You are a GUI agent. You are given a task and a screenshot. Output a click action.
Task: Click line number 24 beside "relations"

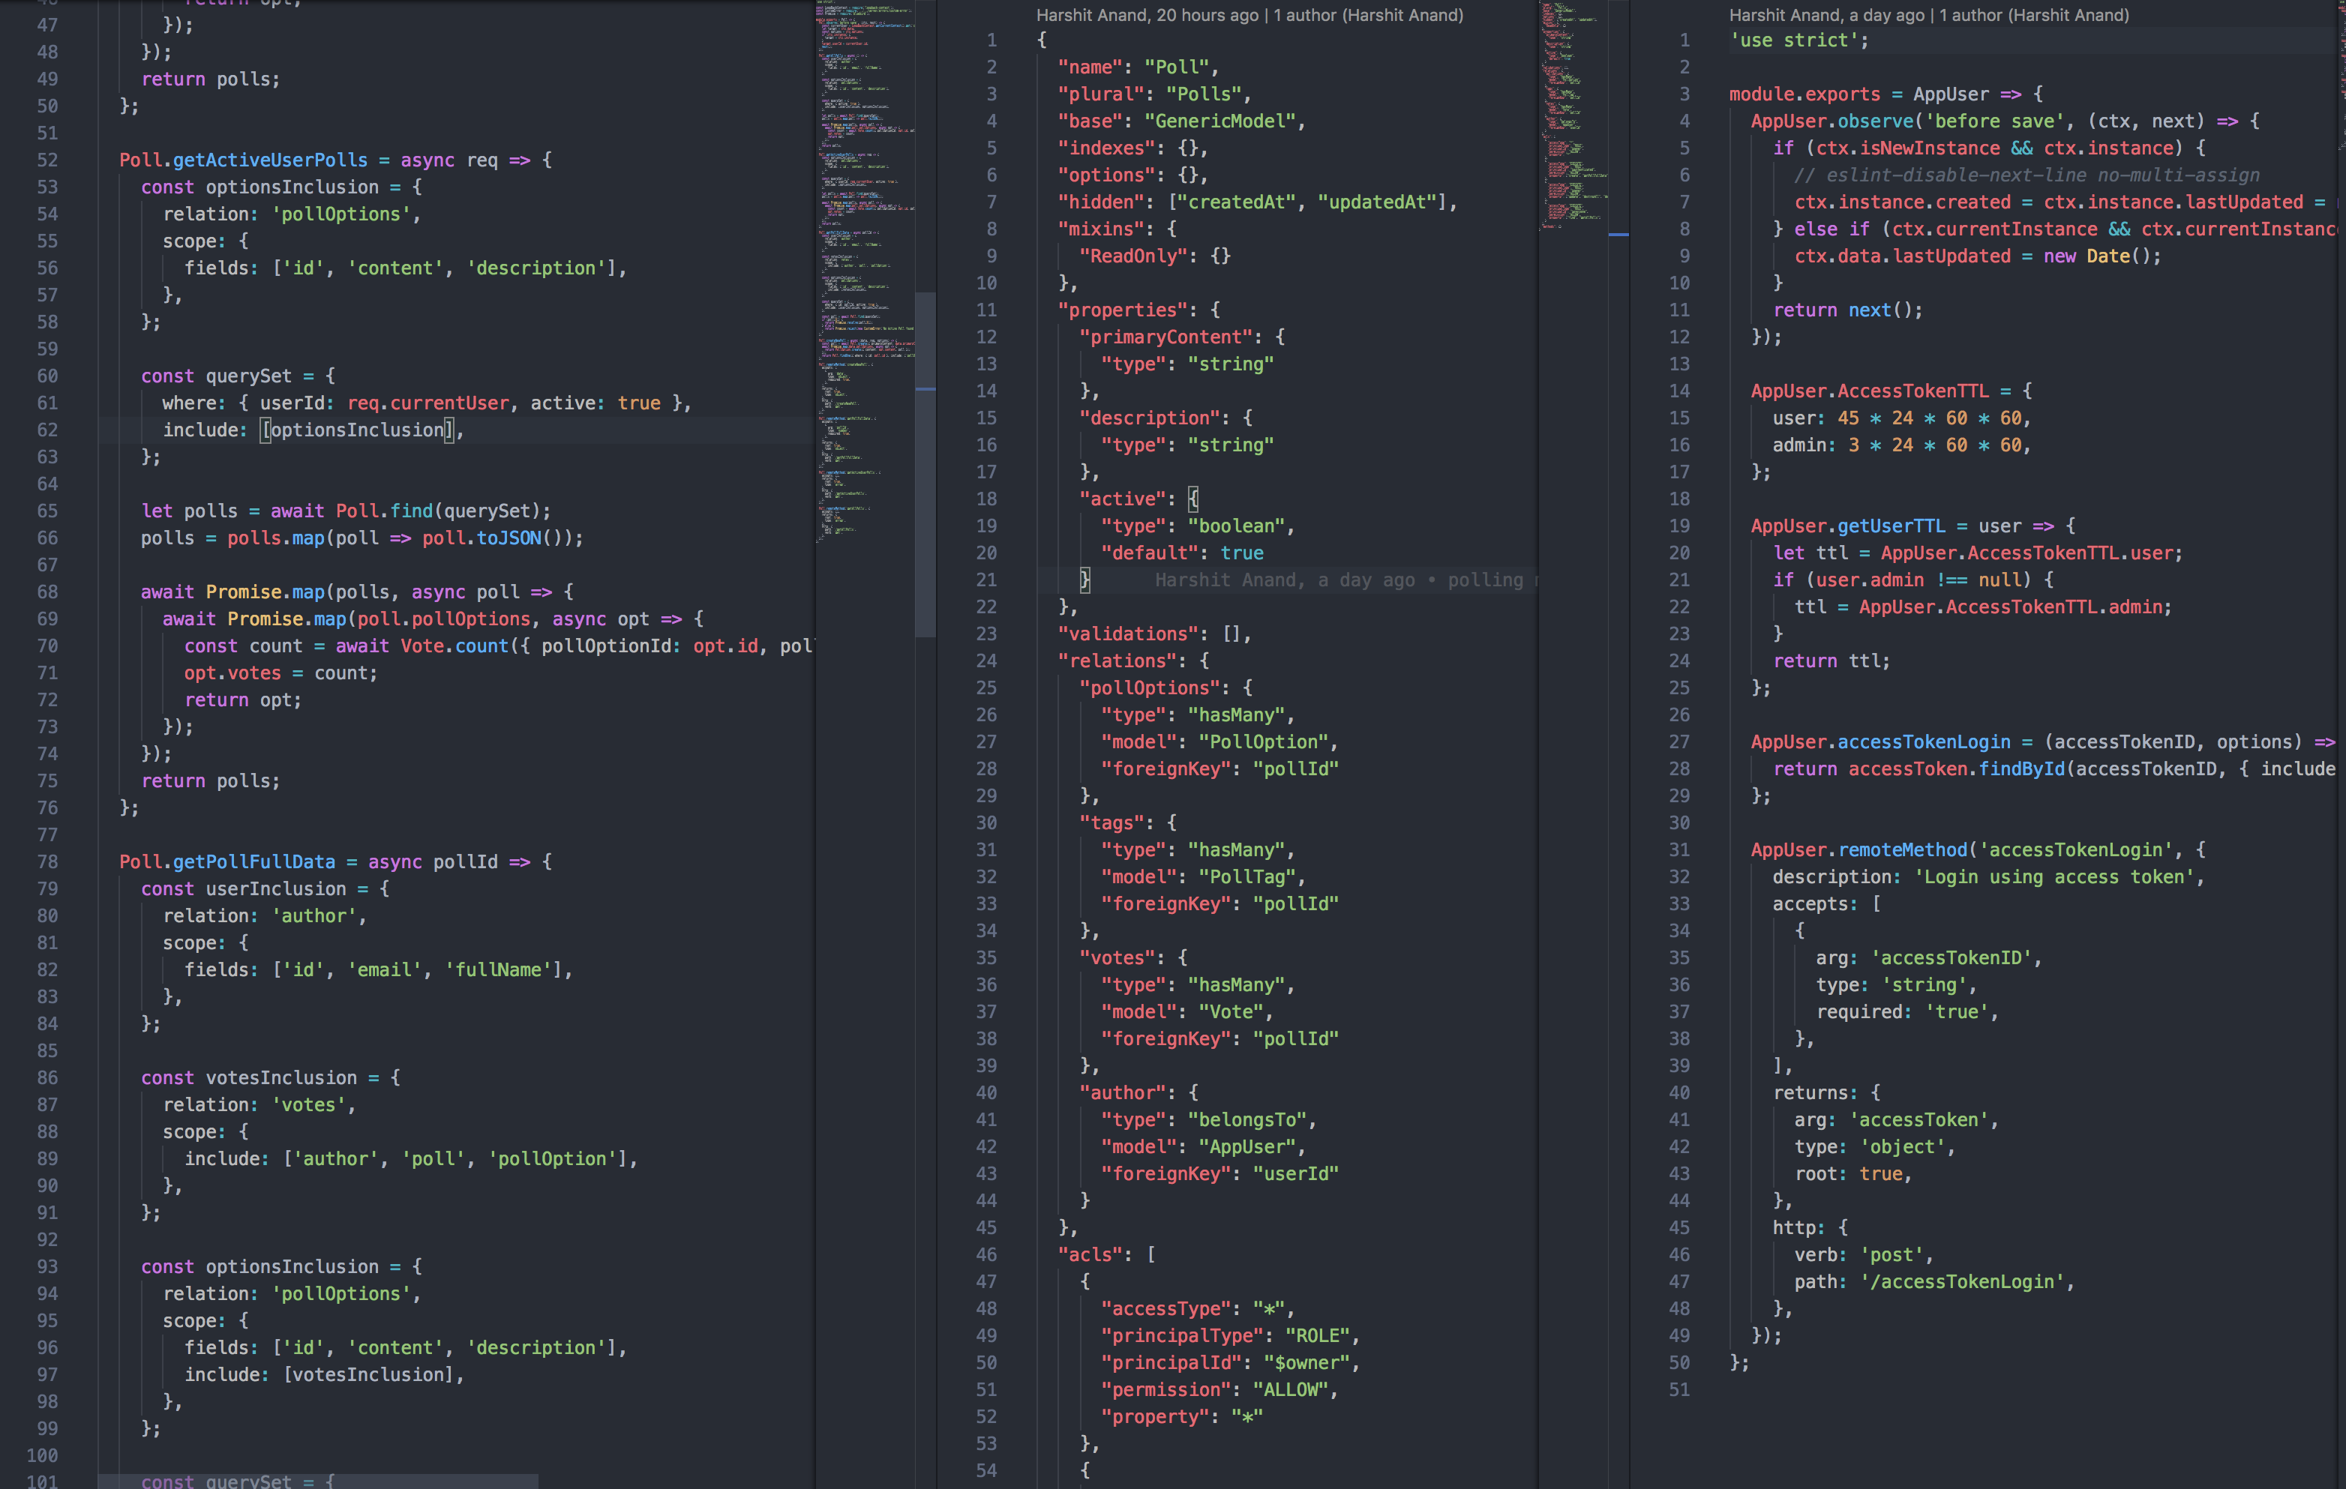click(x=986, y=661)
